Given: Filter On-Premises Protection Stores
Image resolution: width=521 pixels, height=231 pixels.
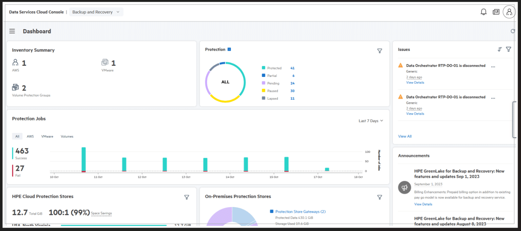Looking at the screenshot, I should coord(380,197).
